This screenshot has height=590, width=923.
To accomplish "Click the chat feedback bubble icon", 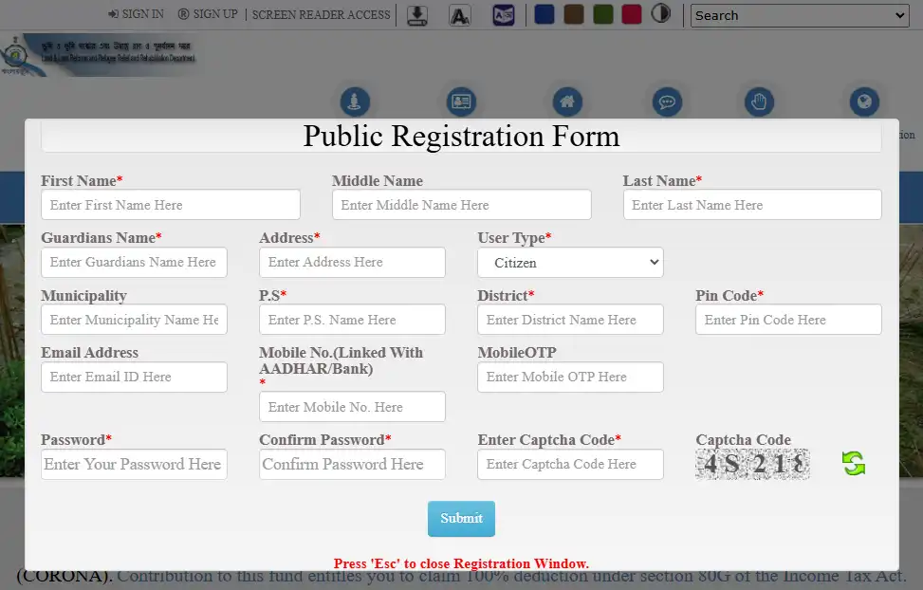I will [x=667, y=101].
